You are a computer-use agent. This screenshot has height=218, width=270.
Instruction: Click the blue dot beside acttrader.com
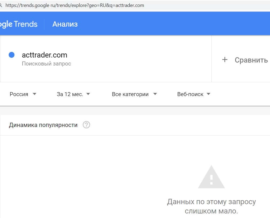pyautogui.click(x=11, y=55)
